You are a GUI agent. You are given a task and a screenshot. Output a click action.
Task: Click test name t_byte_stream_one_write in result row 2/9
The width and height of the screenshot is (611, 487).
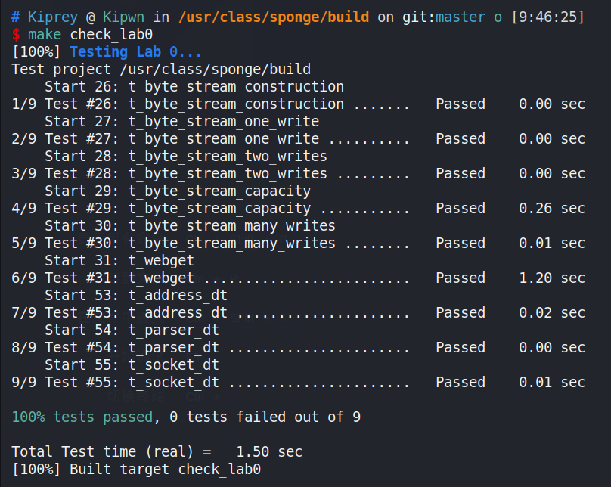coord(224,139)
